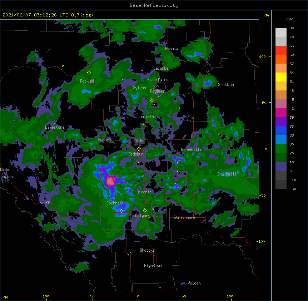Select the Stettler town label
This screenshot has width=308, height=301.
(227, 85)
